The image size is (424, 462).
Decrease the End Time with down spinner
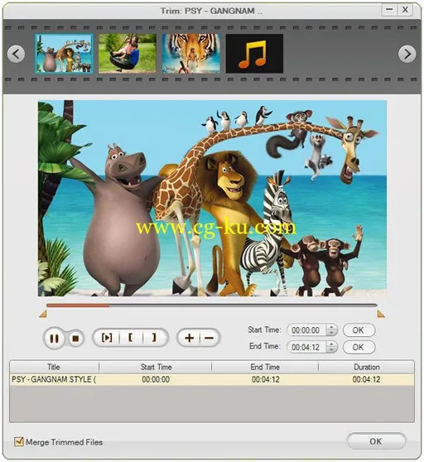tap(332, 350)
